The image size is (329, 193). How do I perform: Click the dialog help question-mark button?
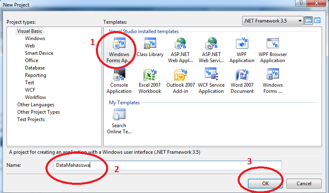pyautogui.click(x=301, y=3)
